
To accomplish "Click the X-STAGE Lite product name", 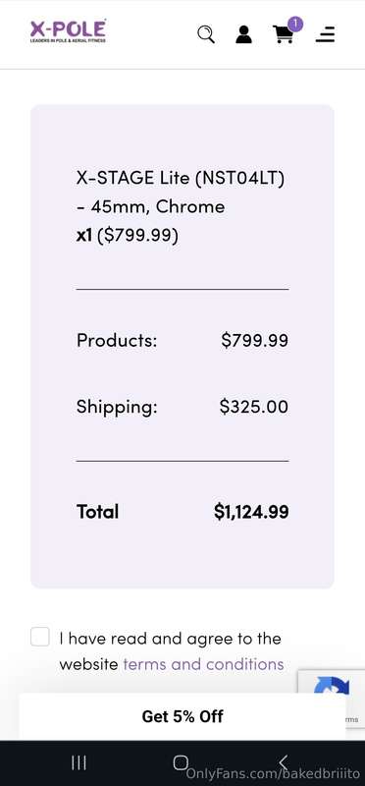I will 181,192.
